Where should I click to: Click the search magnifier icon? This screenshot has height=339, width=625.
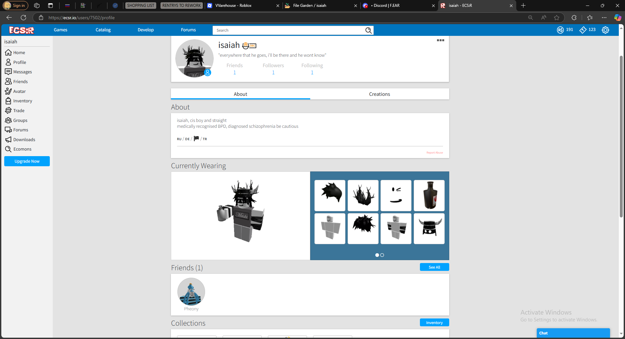(368, 30)
